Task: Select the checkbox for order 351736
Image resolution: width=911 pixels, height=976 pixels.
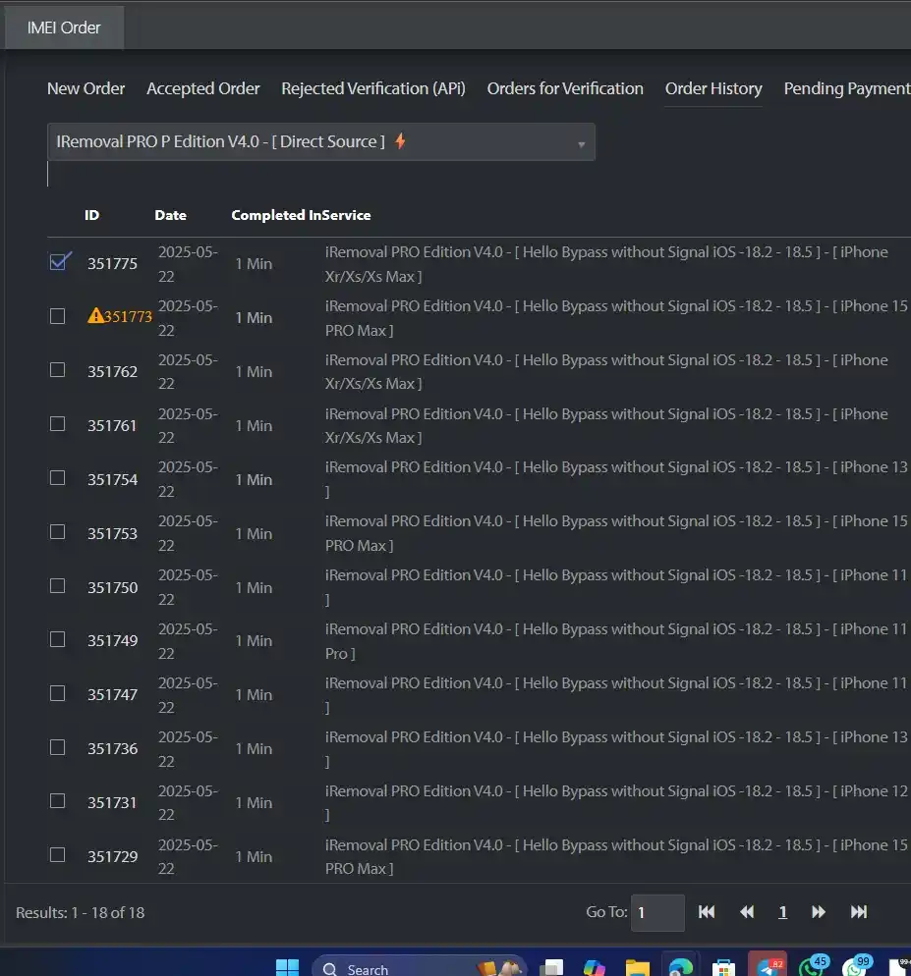Action: [x=57, y=747]
